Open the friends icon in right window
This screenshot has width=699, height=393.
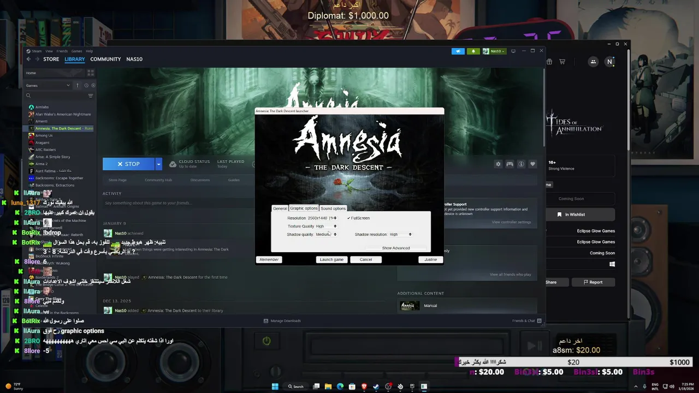(593, 62)
